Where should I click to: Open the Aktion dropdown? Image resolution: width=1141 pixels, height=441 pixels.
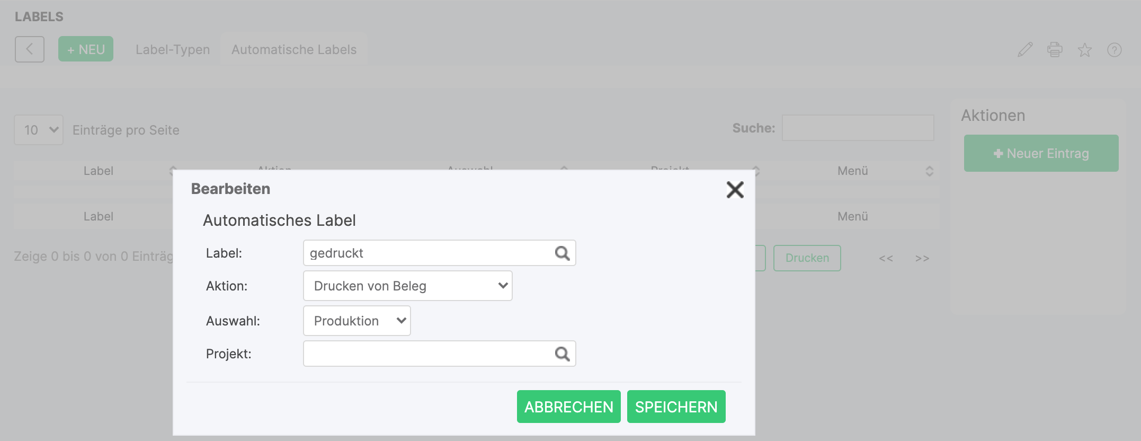pos(407,286)
